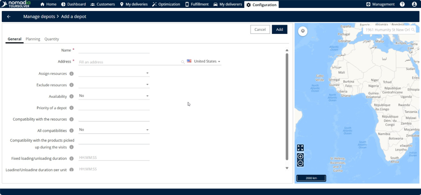This screenshot has height=195, width=421.
Task: Click the Cancel button
Action: point(260,30)
